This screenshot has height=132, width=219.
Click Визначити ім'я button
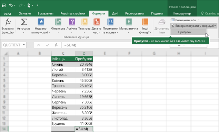pyautogui.click(x=183, y=20)
